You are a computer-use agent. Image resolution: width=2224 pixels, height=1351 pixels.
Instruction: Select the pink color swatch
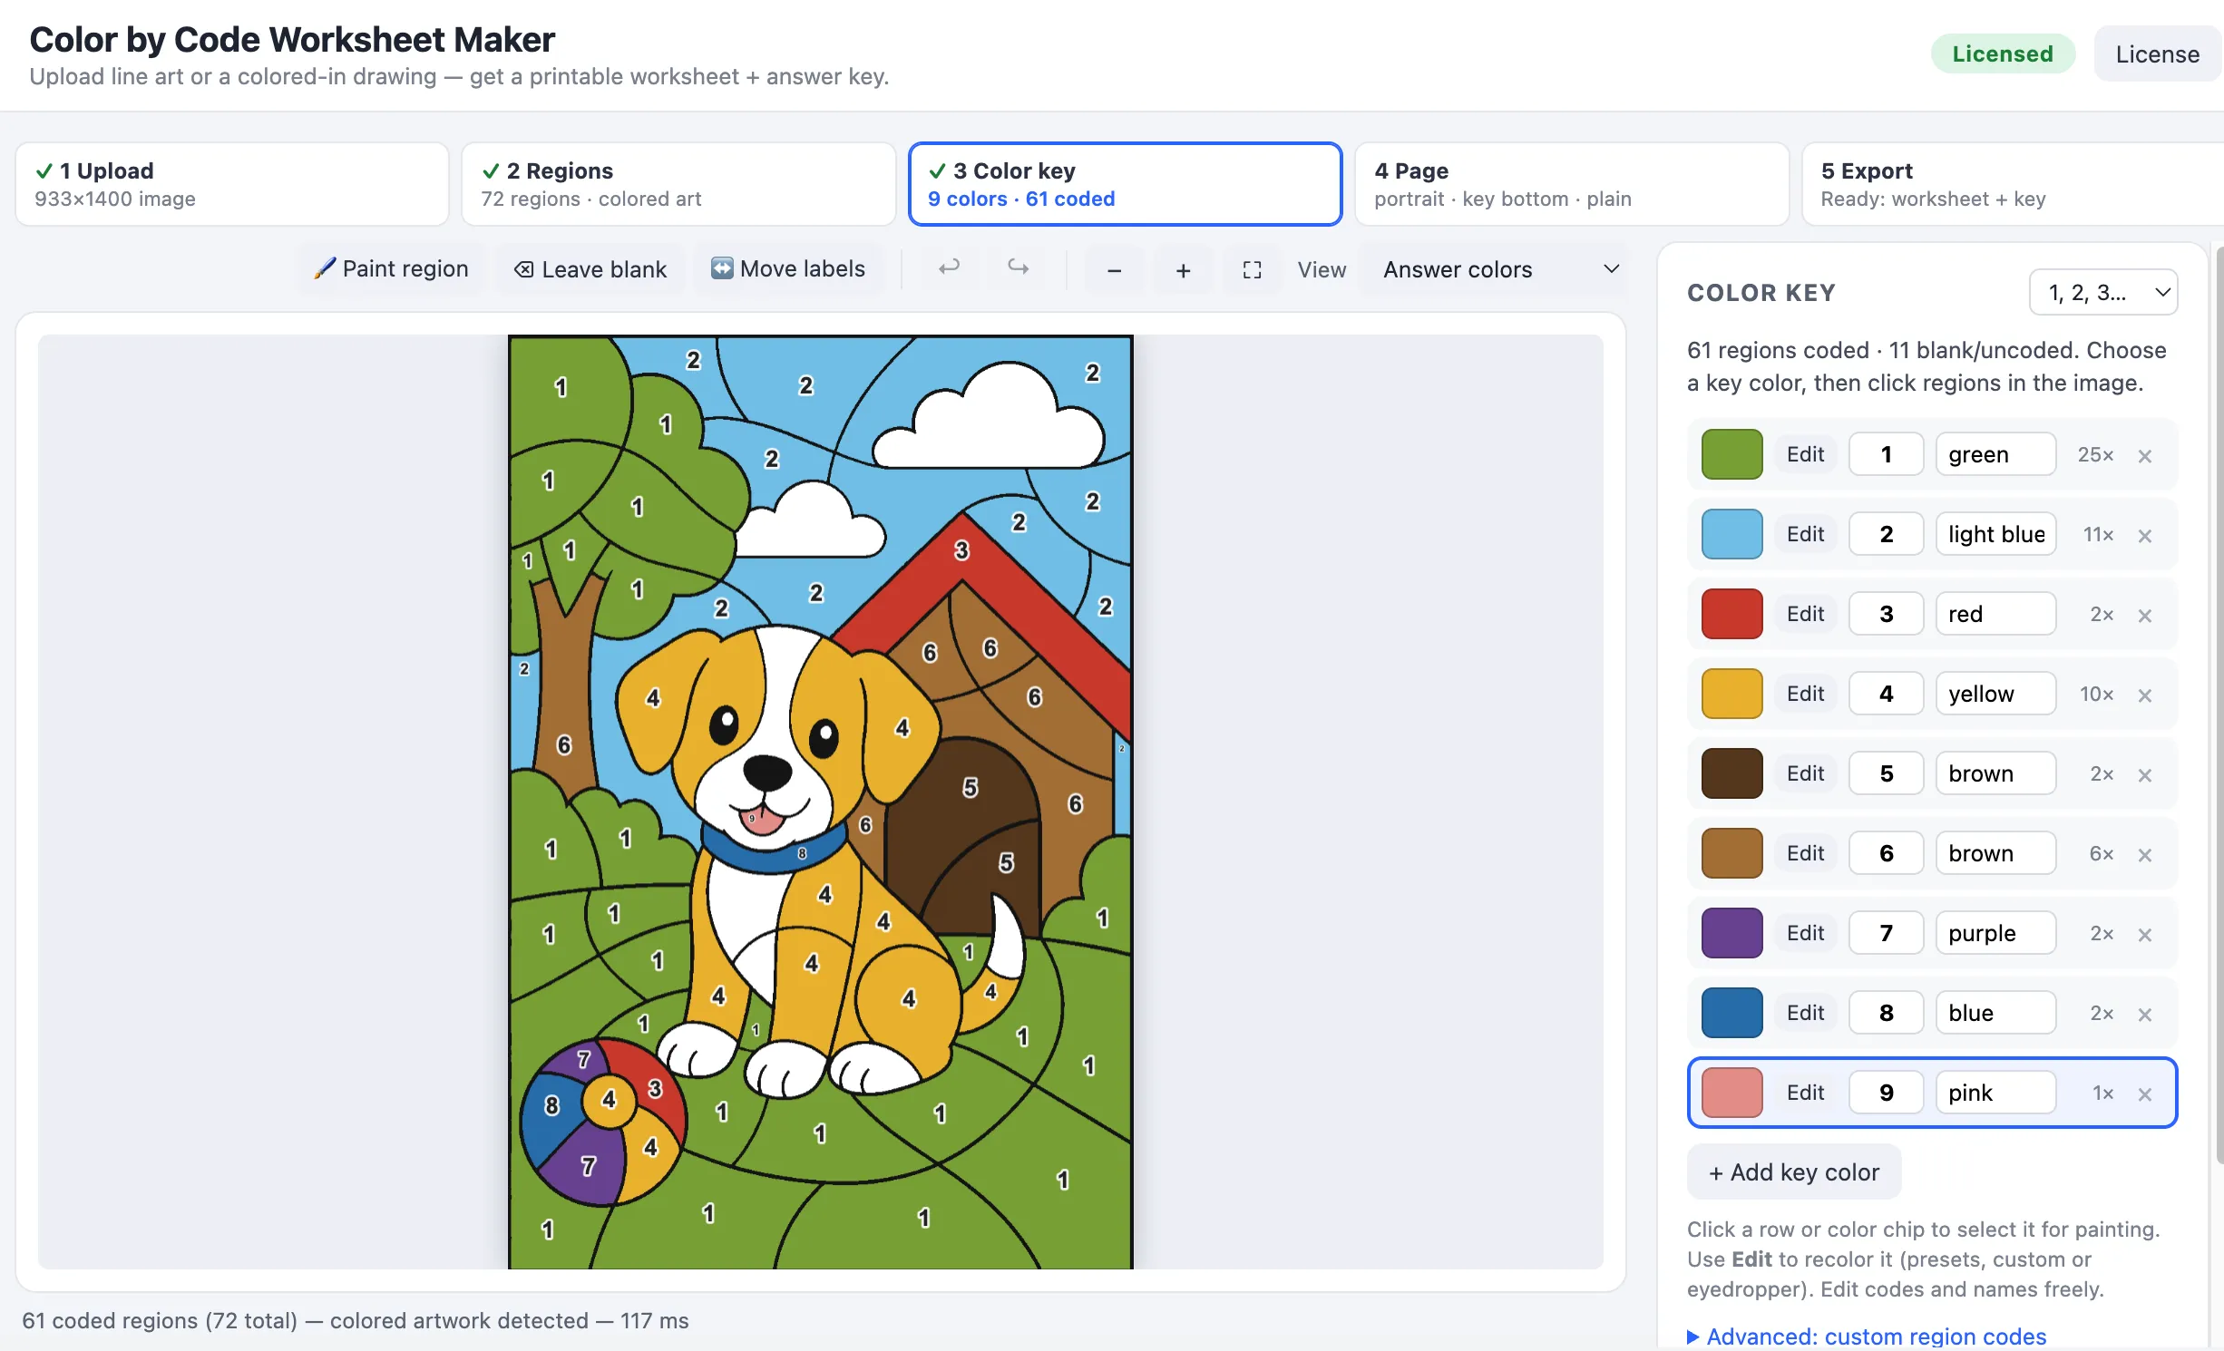[1731, 1093]
